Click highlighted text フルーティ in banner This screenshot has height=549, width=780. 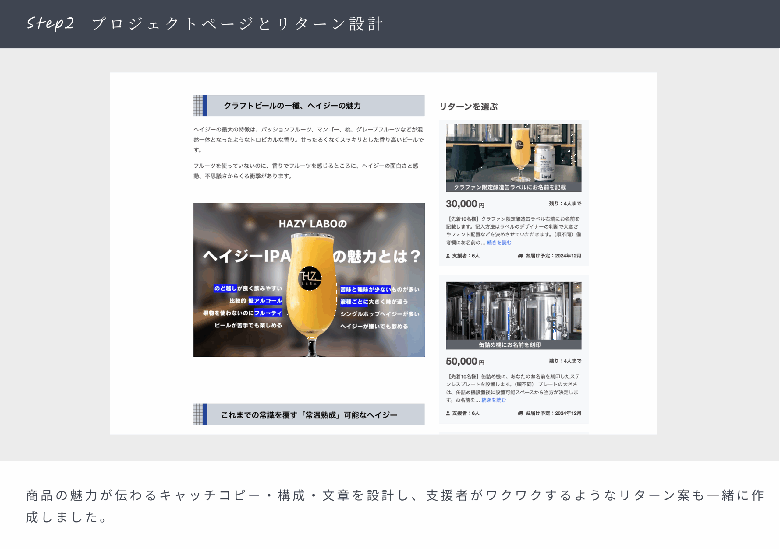(x=268, y=313)
